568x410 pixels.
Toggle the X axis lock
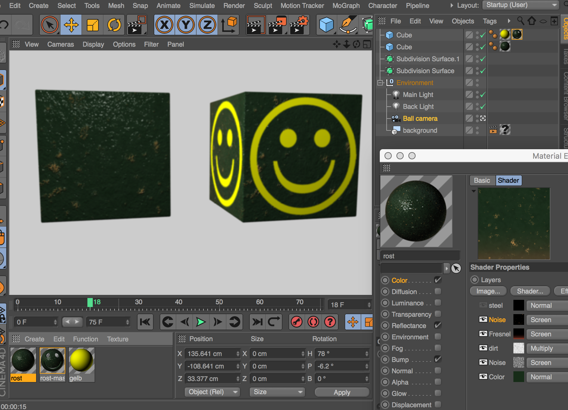pyautogui.click(x=164, y=25)
